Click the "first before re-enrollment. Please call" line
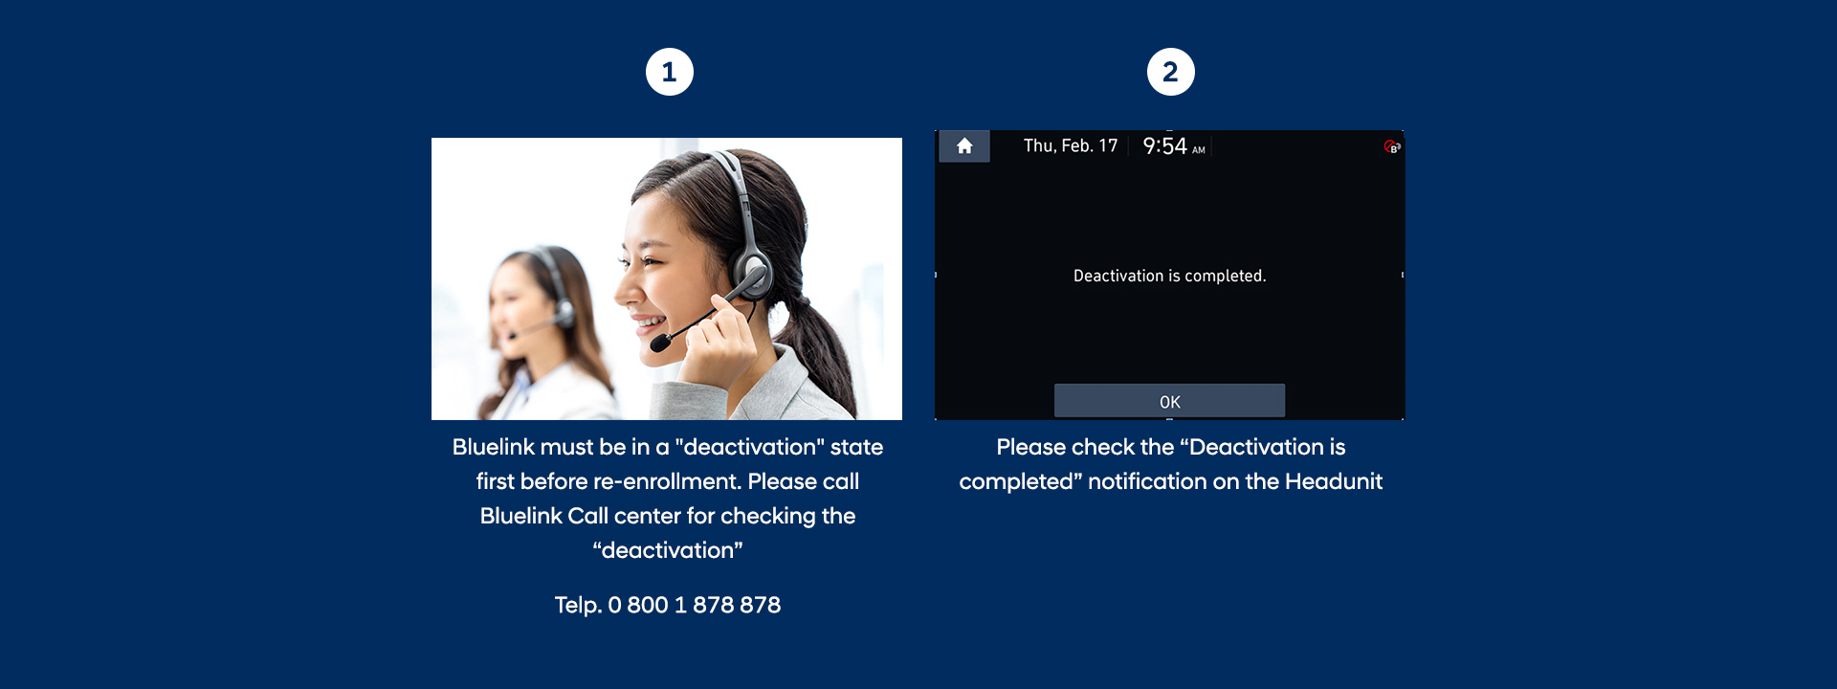1837x689 pixels. 668,481
